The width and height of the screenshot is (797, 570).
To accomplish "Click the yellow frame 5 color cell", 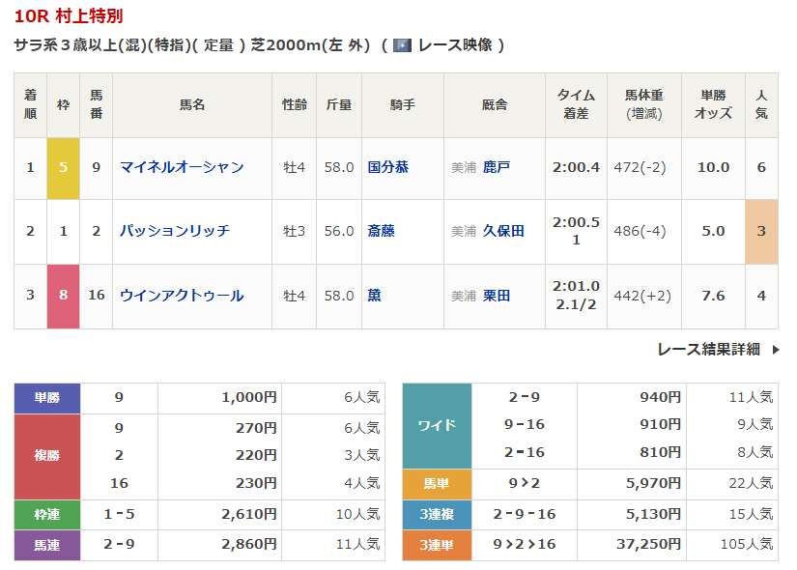I will [63, 167].
